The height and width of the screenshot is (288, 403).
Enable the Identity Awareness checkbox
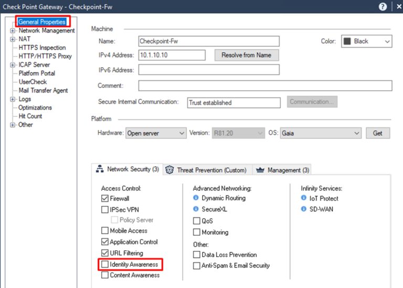105,264
